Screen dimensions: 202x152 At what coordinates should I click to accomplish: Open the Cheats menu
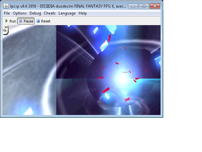click(x=50, y=13)
